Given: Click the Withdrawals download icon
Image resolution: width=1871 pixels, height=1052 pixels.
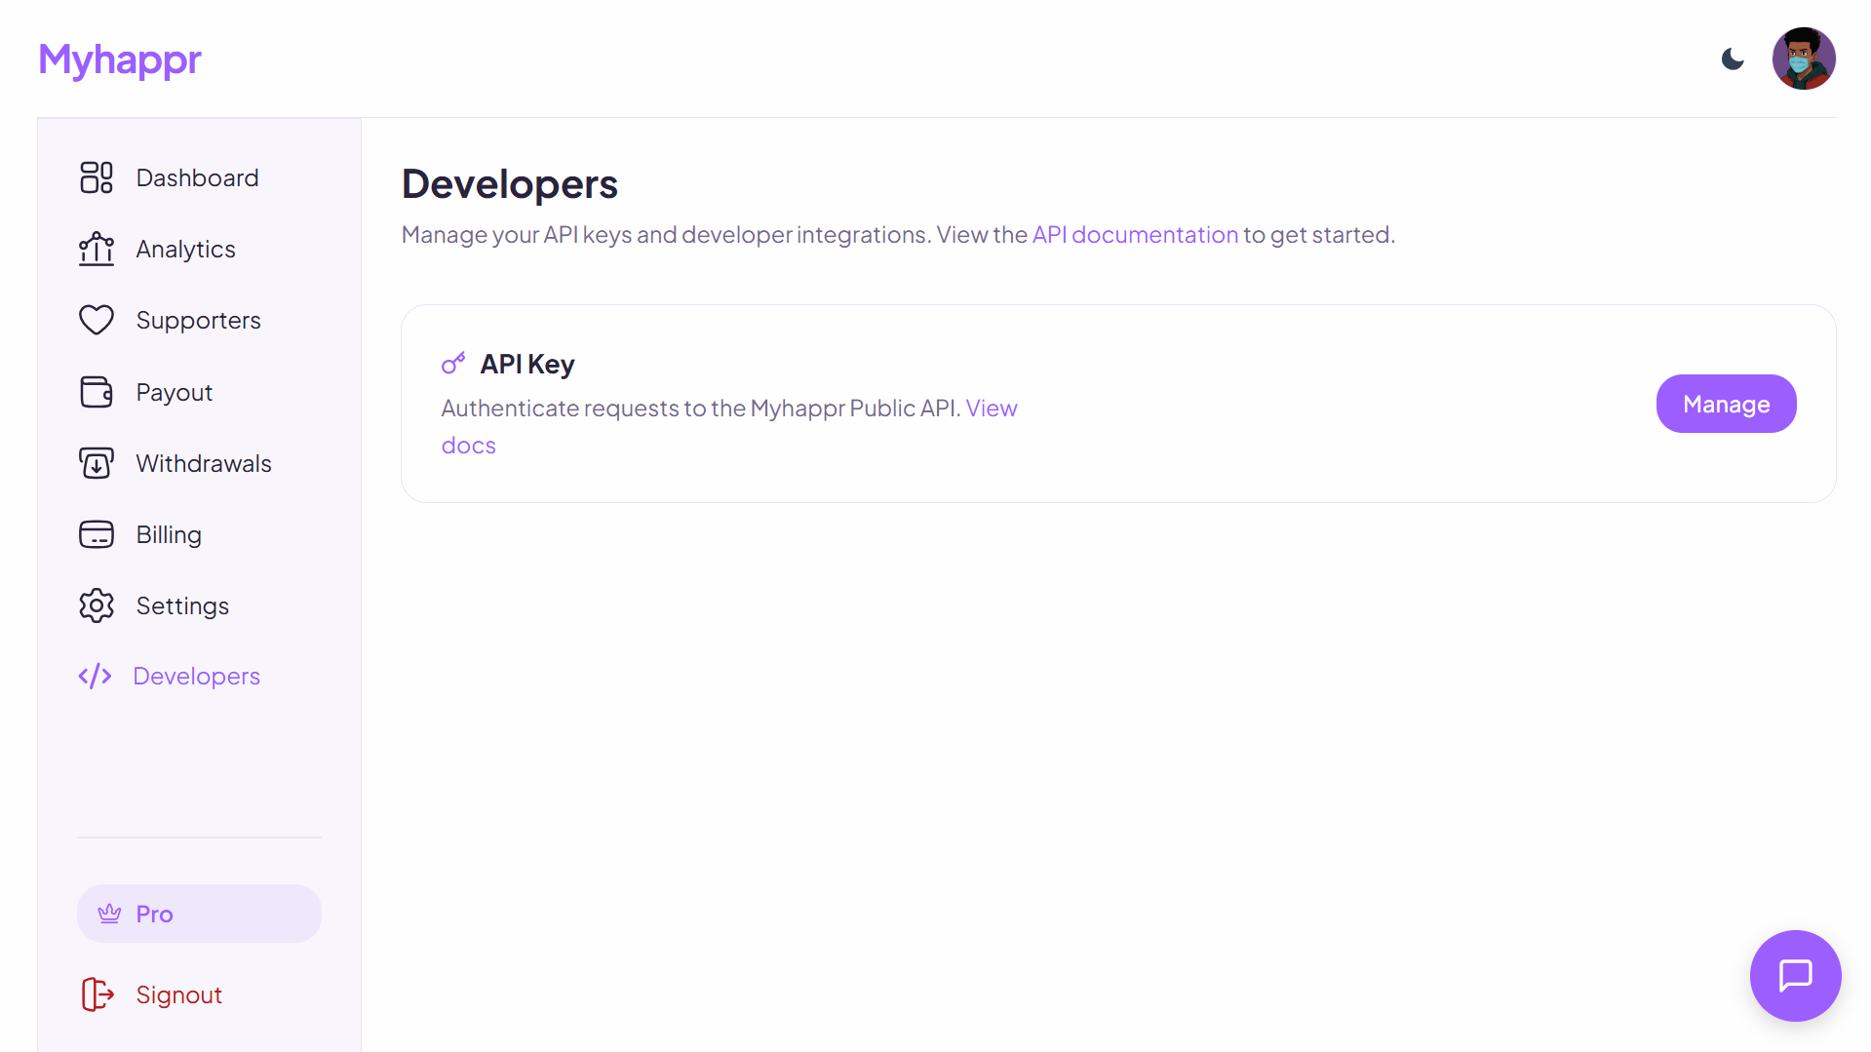Looking at the screenshot, I should click(x=97, y=463).
